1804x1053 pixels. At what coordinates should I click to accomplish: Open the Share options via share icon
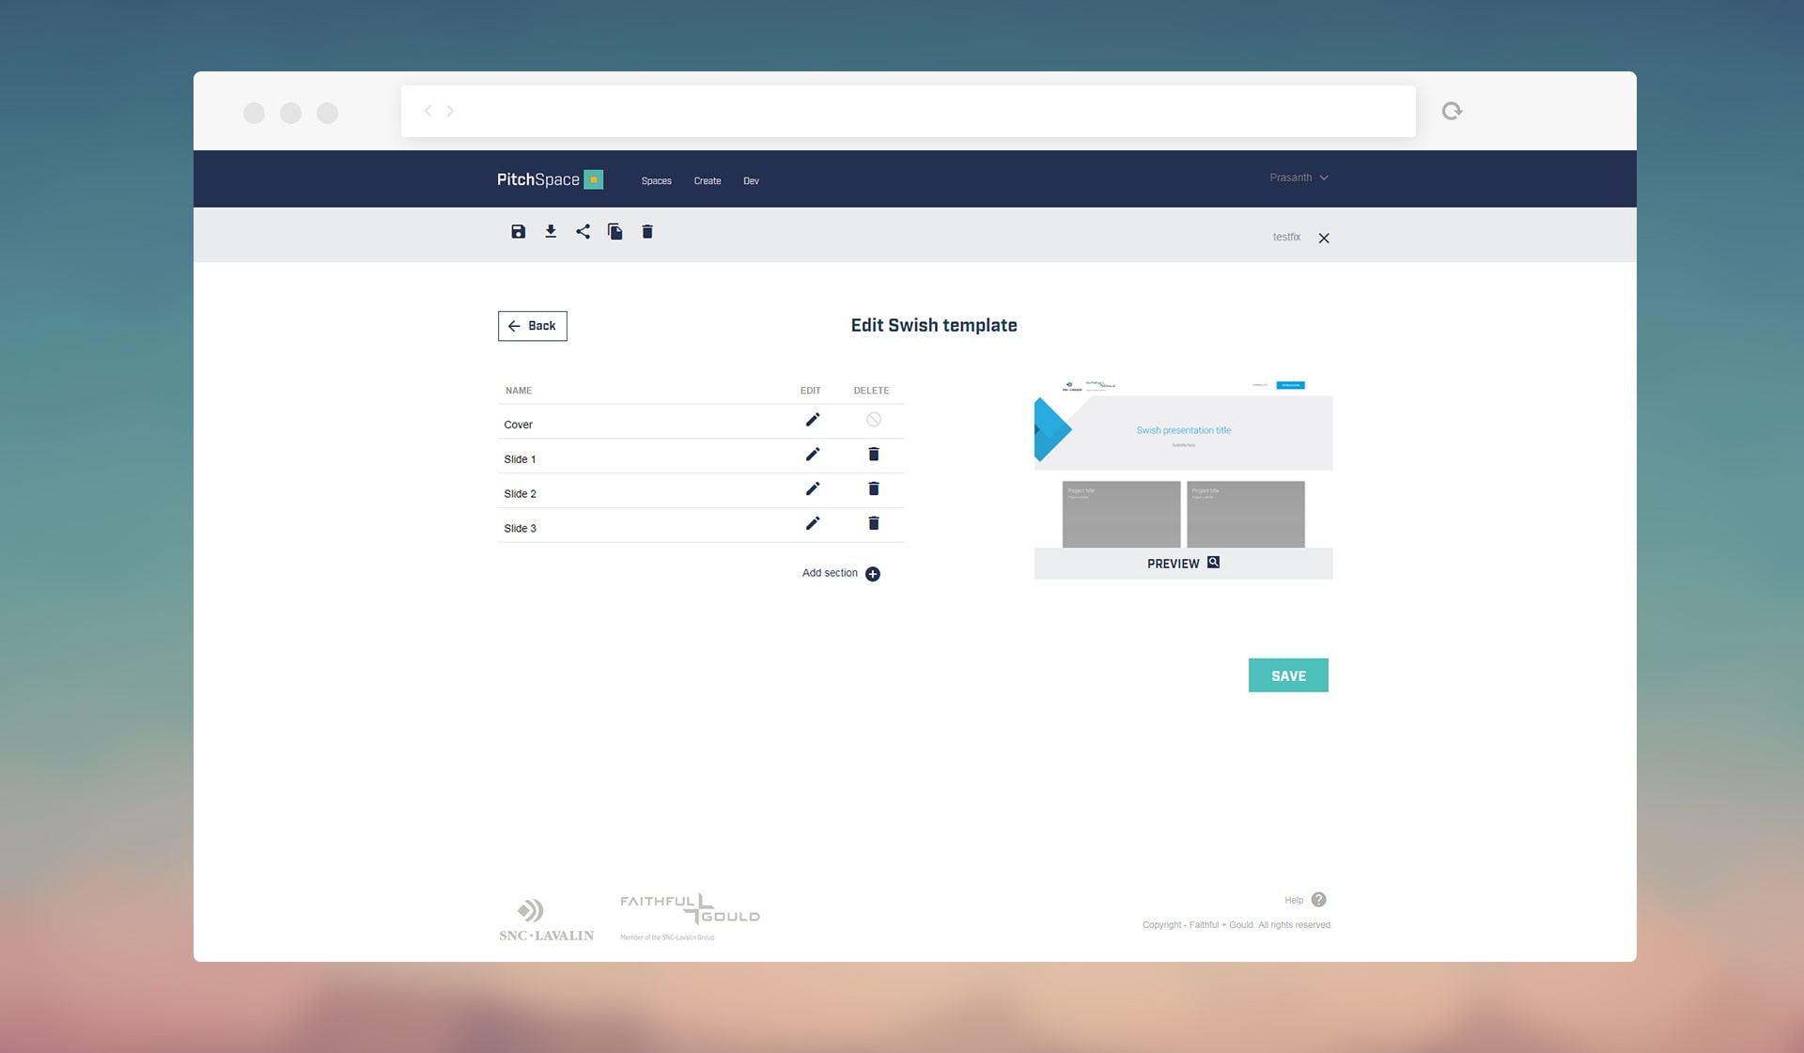tap(583, 231)
